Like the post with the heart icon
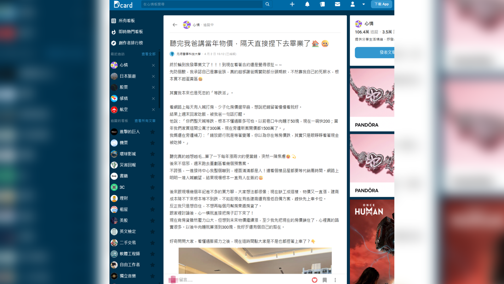The image size is (504, 284). [x=314, y=280]
